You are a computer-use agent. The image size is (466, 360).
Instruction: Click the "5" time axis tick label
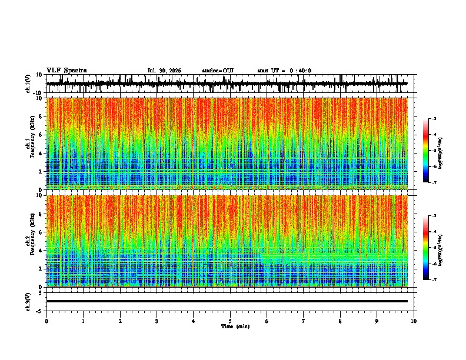(230, 321)
